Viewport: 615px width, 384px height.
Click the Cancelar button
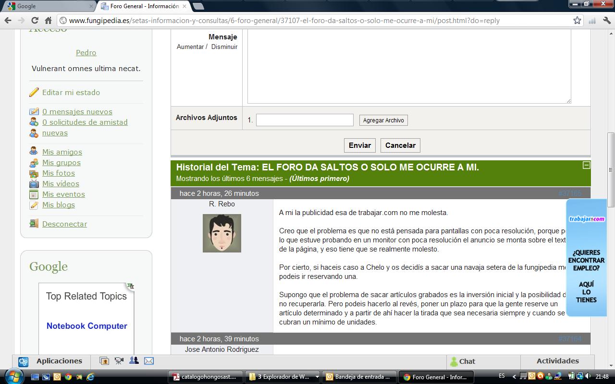tap(400, 145)
